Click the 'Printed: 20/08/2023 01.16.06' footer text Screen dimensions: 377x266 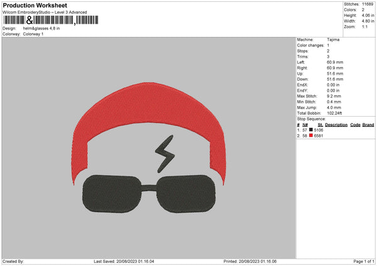click(250, 262)
